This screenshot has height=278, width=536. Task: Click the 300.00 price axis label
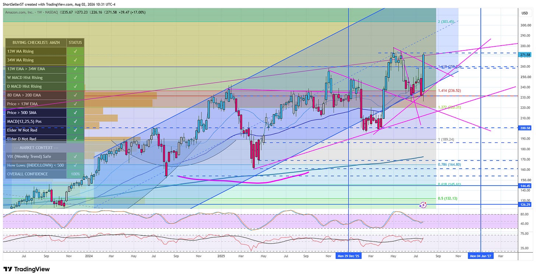[525, 25]
